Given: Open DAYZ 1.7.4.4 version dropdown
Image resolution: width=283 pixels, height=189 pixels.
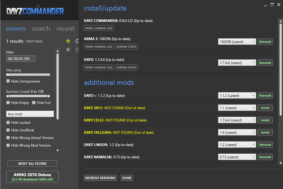Looking at the screenshot, I should tap(237, 63).
